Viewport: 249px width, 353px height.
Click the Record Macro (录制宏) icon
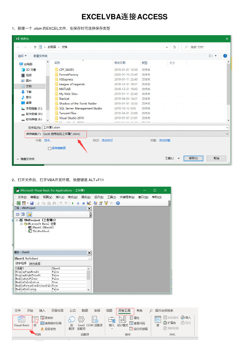click(42, 318)
